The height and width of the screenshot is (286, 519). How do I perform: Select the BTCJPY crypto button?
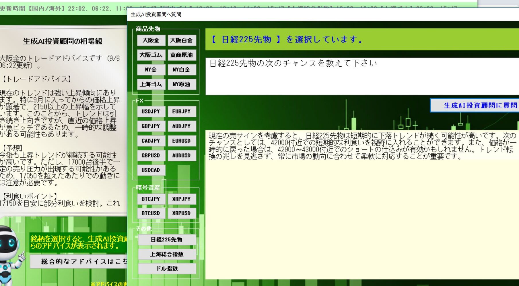(x=151, y=199)
